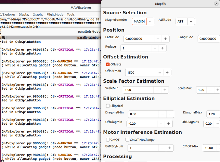This screenshot has width=220, height=162.
Task: Decrease ScaleMin with the minus button
Action: point(157,90)
